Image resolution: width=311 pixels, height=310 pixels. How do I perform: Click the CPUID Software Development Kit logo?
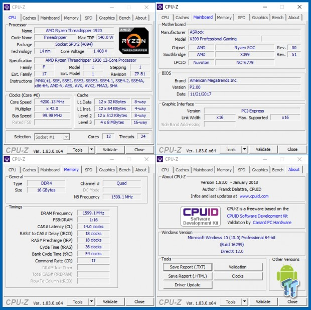pyautogui.click(x=201, y=216)
